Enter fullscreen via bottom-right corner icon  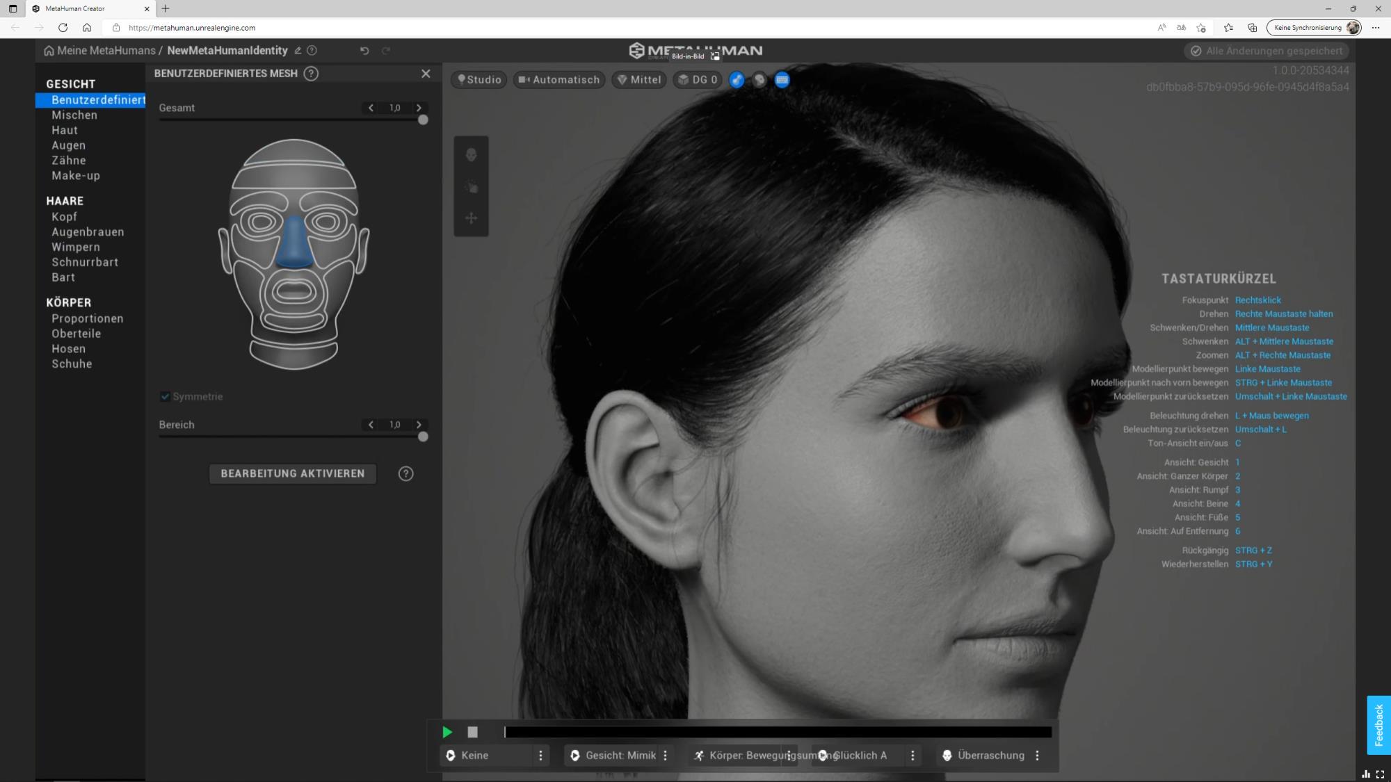click(x=1380, y=774)
